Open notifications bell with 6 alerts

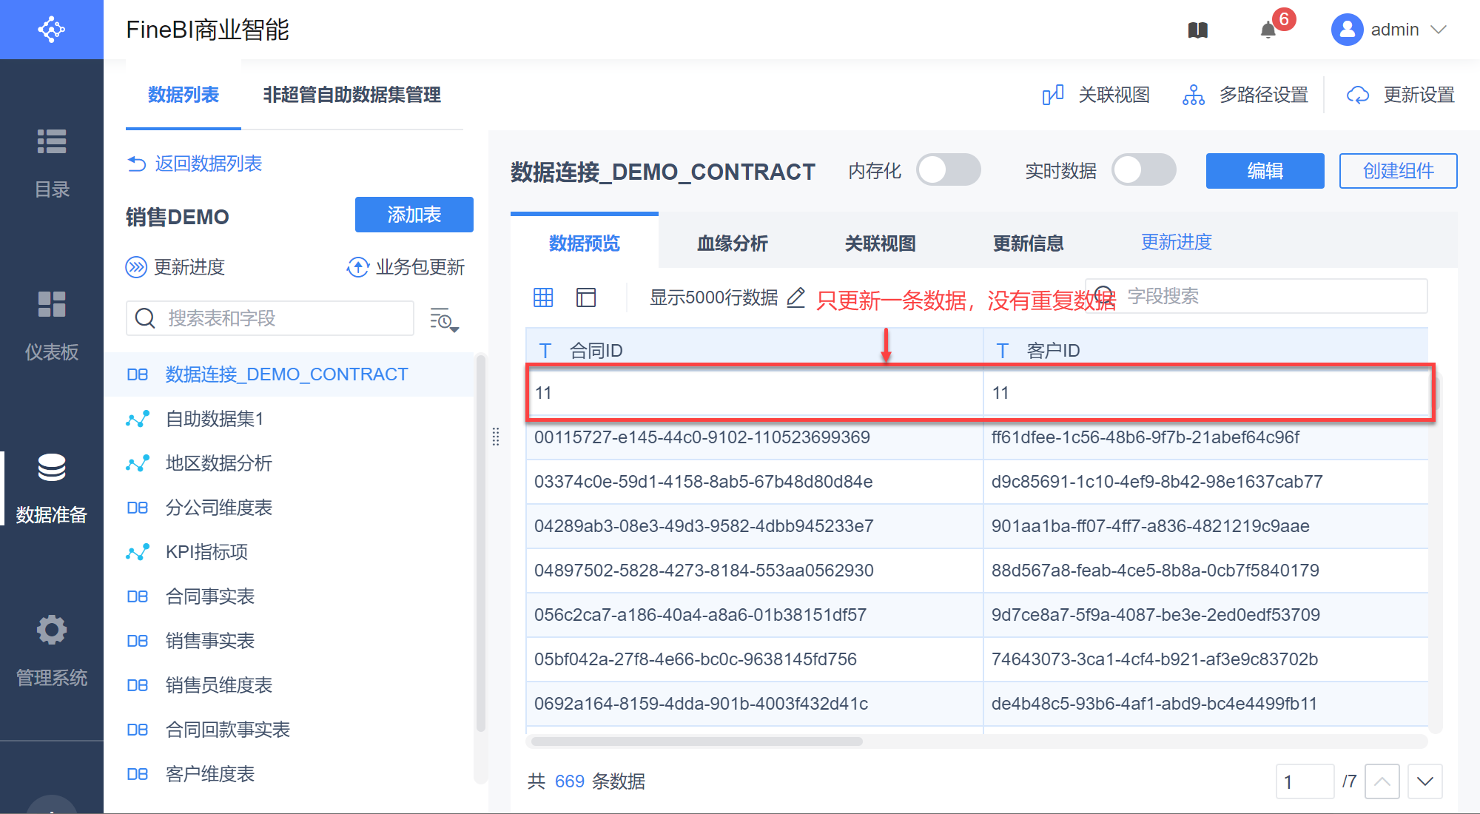[x=1269, y=30]
